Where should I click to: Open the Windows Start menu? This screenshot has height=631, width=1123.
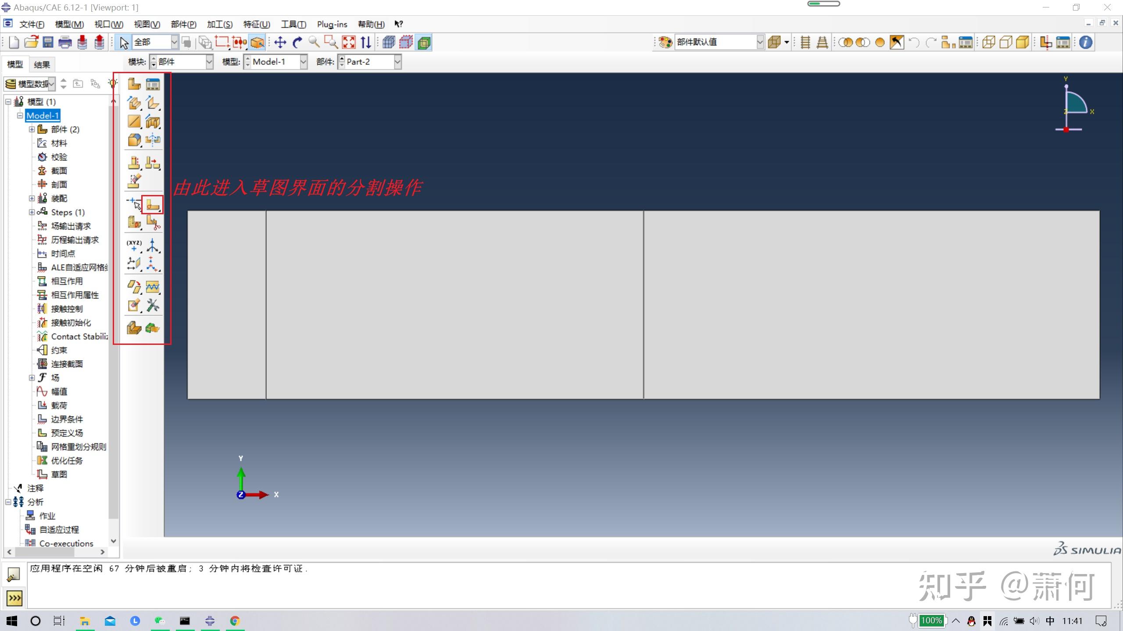(x=12, y=621)
